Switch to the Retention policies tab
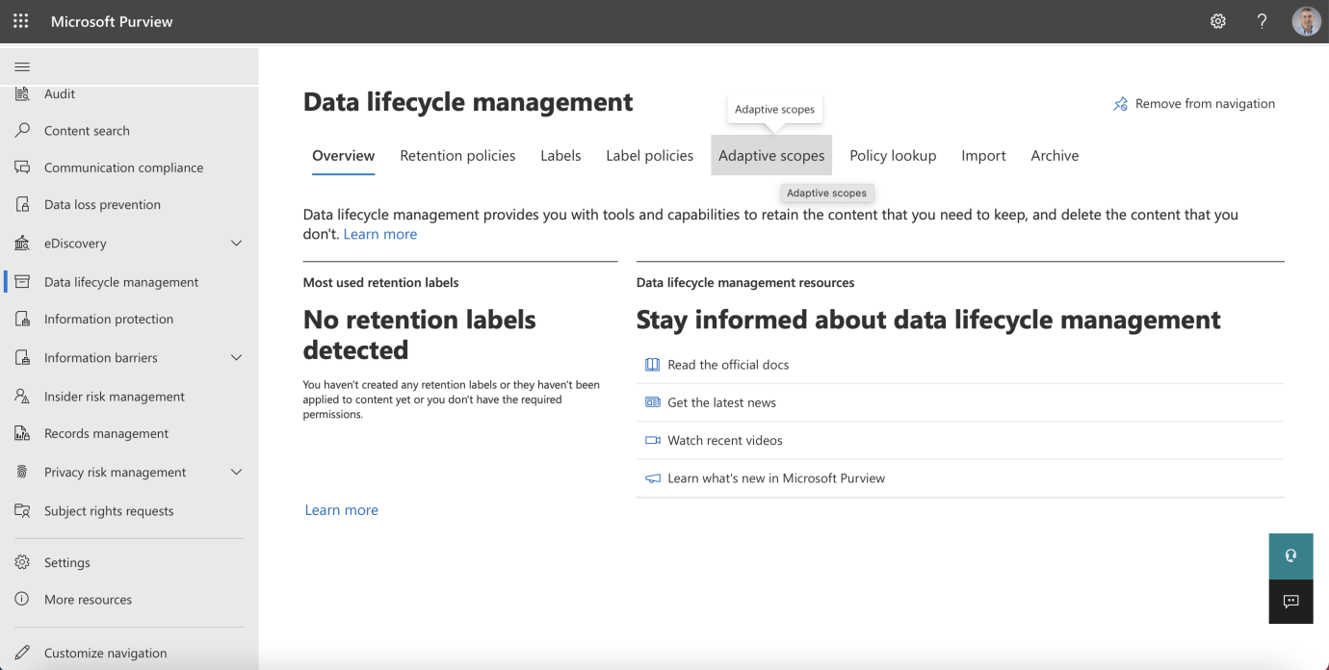This screenshot has height=670, width=1329. coord(457,156)
